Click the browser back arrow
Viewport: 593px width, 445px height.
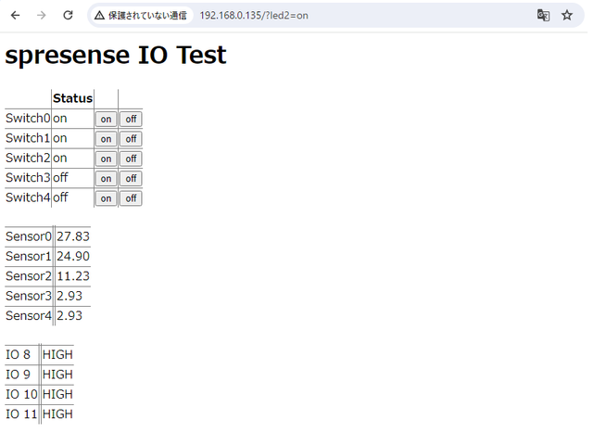15,16
